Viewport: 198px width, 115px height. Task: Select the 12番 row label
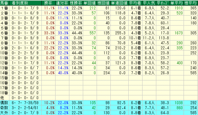4,63
